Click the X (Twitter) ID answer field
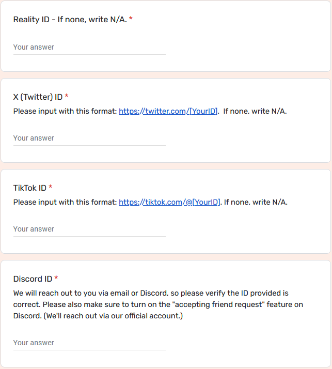 (89, 138)
